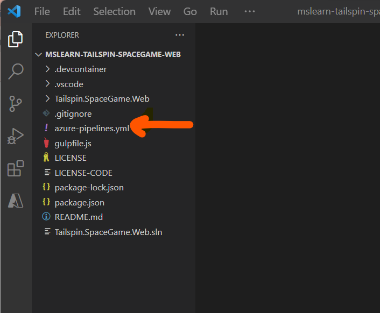Select the .devcontainer folder name
This screenshot has width=380, height=313.
coord(80,69)
